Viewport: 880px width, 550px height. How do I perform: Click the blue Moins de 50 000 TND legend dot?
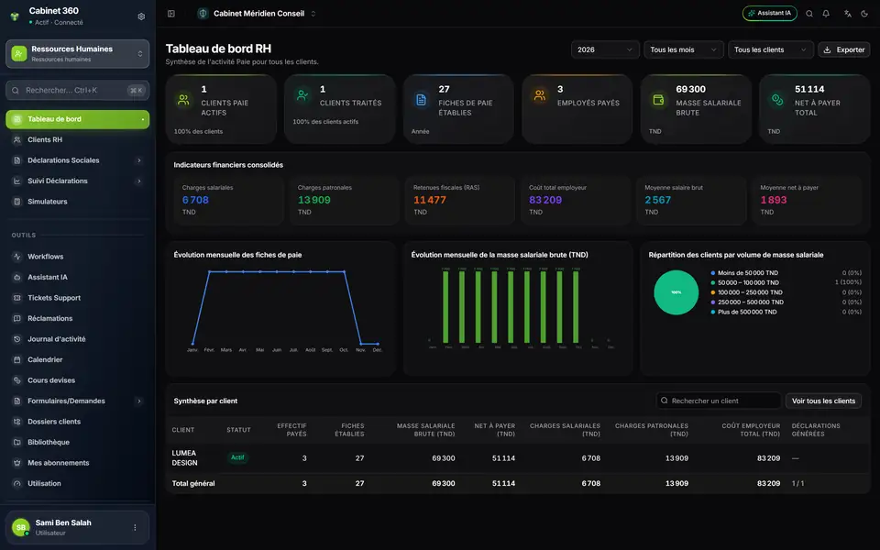pos(713,273)
